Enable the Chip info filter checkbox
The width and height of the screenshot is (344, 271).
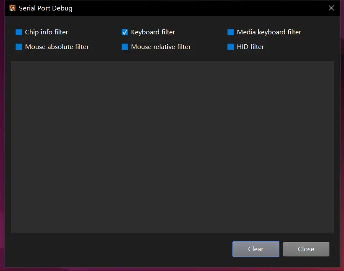click(x=19, y=32)
